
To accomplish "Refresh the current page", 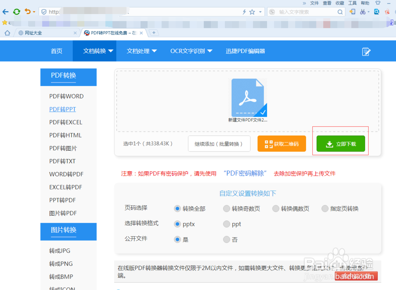I will 16,11.
